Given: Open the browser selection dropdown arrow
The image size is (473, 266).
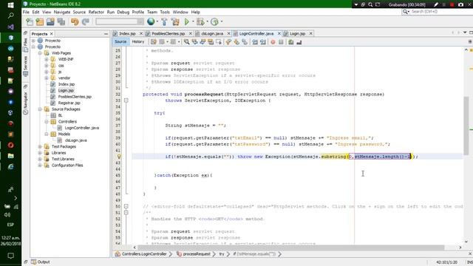Looking at the screenshot, I should coord(157,21).
